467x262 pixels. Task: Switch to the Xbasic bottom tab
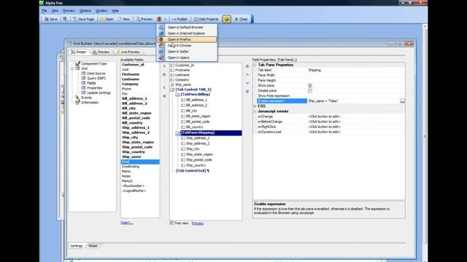(93, 246)
